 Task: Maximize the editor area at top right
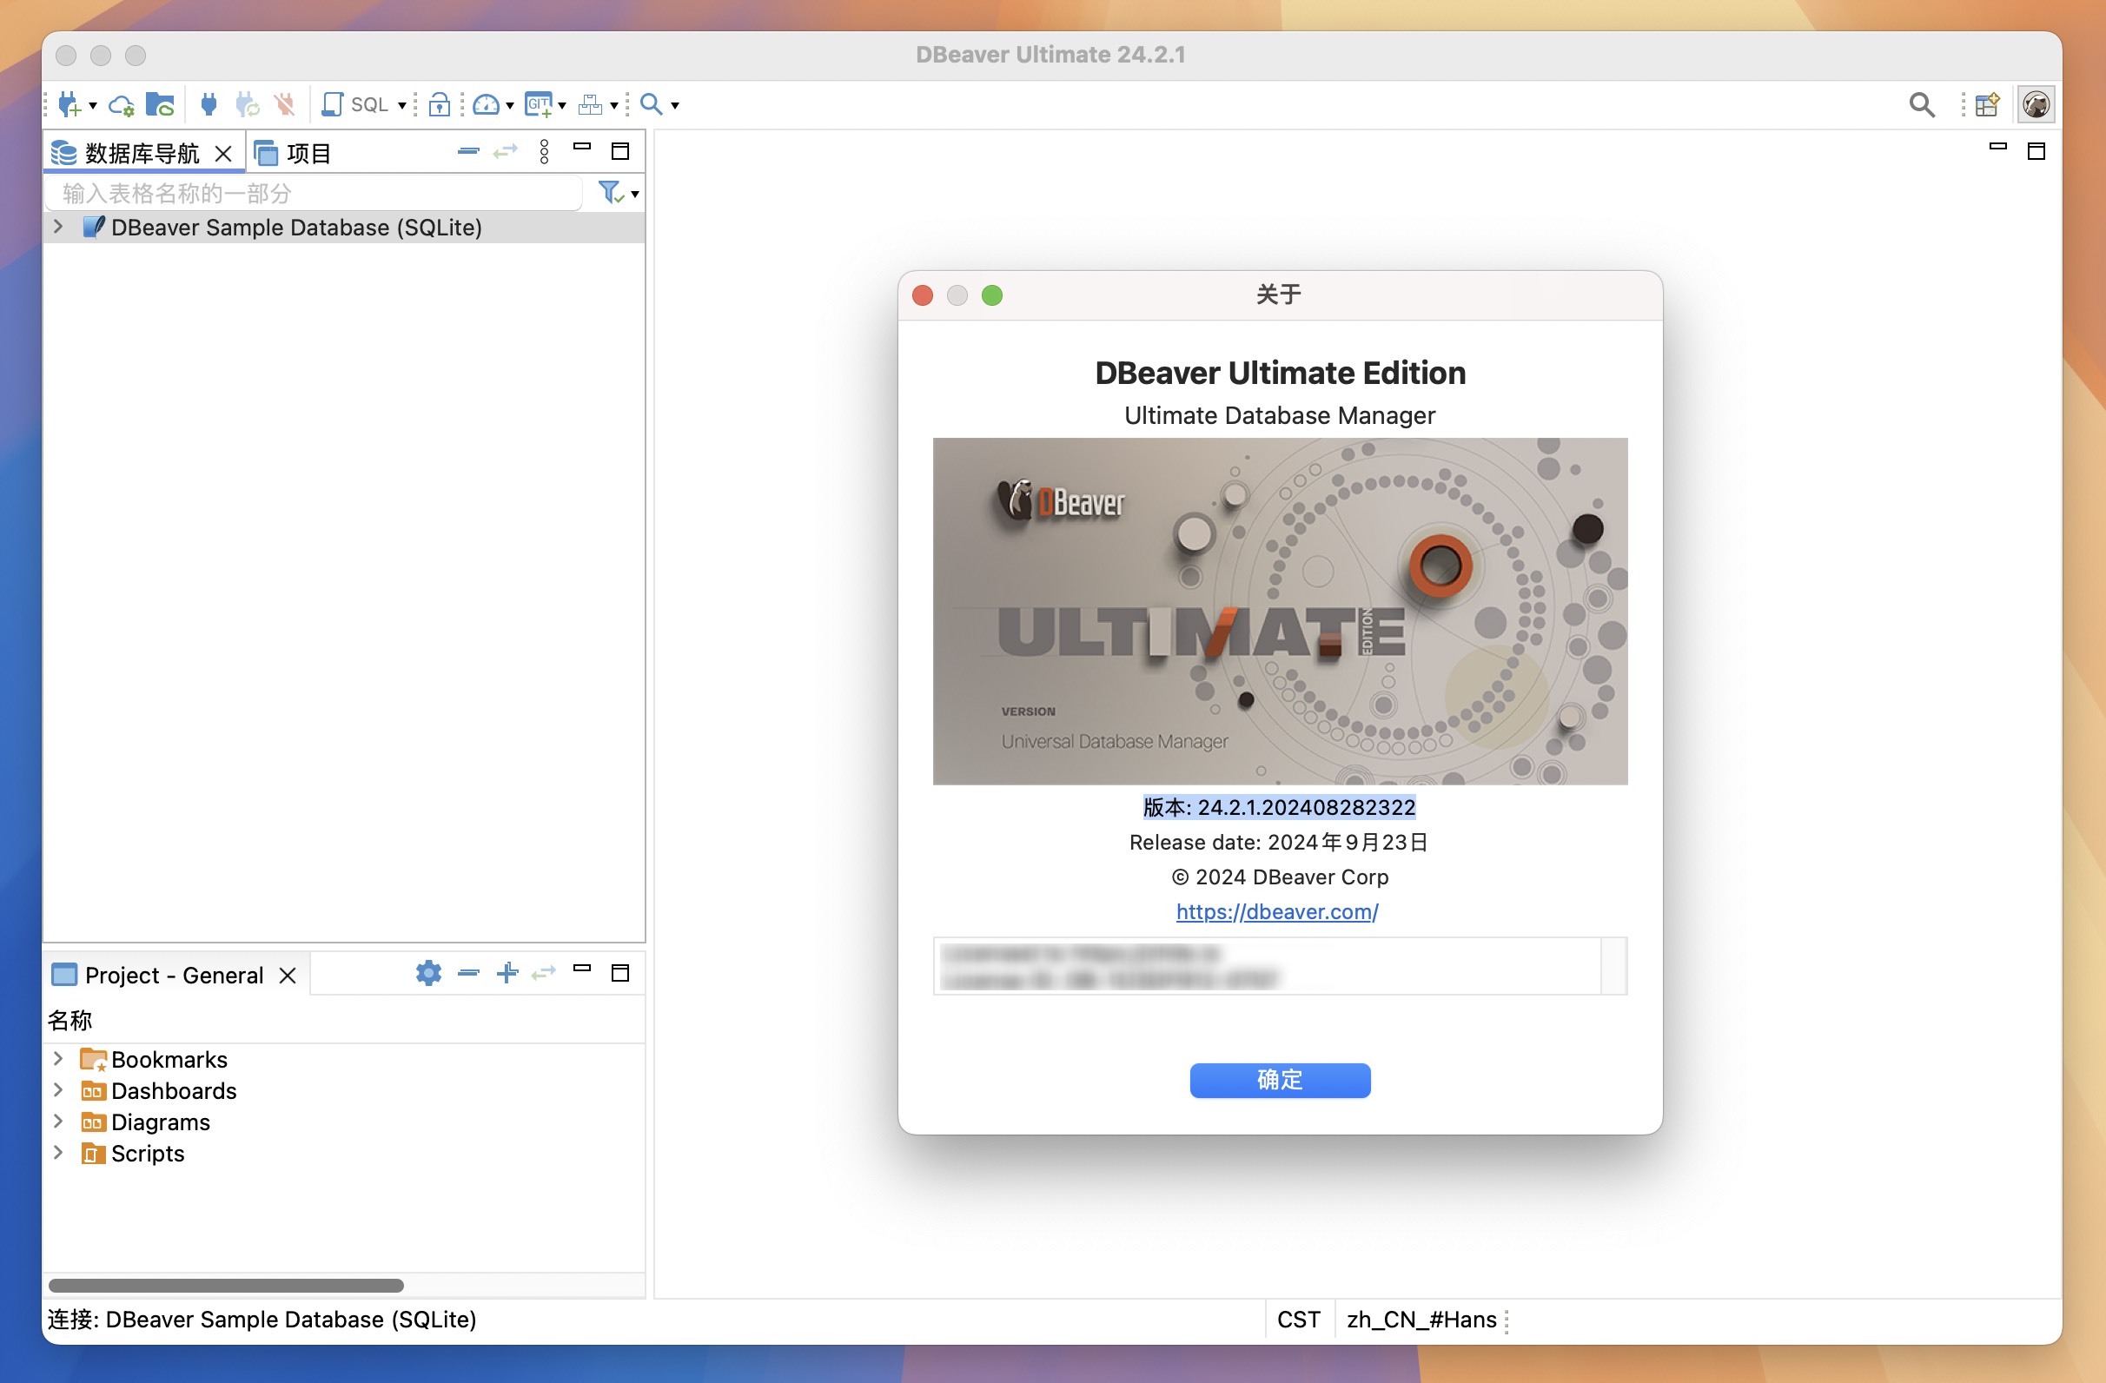pyautogui.click(x=2036, y=151)
